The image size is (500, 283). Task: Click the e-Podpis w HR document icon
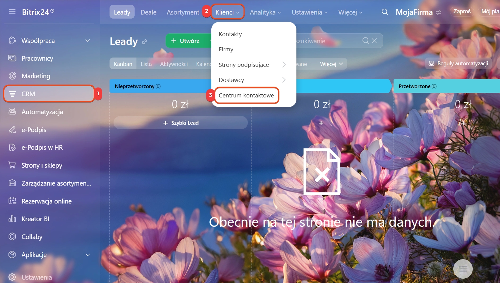click(x=12, y=147)
